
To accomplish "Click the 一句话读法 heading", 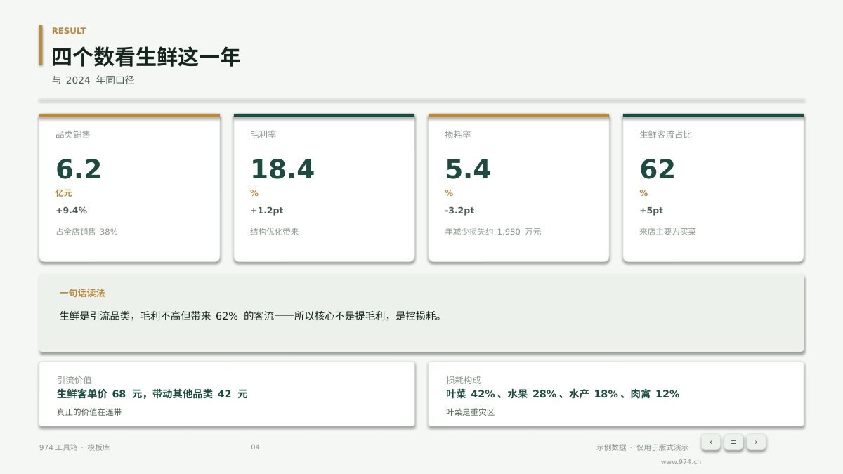I will [82, 294].
